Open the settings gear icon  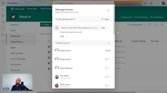pyautogui.click(x=151, y=3)
